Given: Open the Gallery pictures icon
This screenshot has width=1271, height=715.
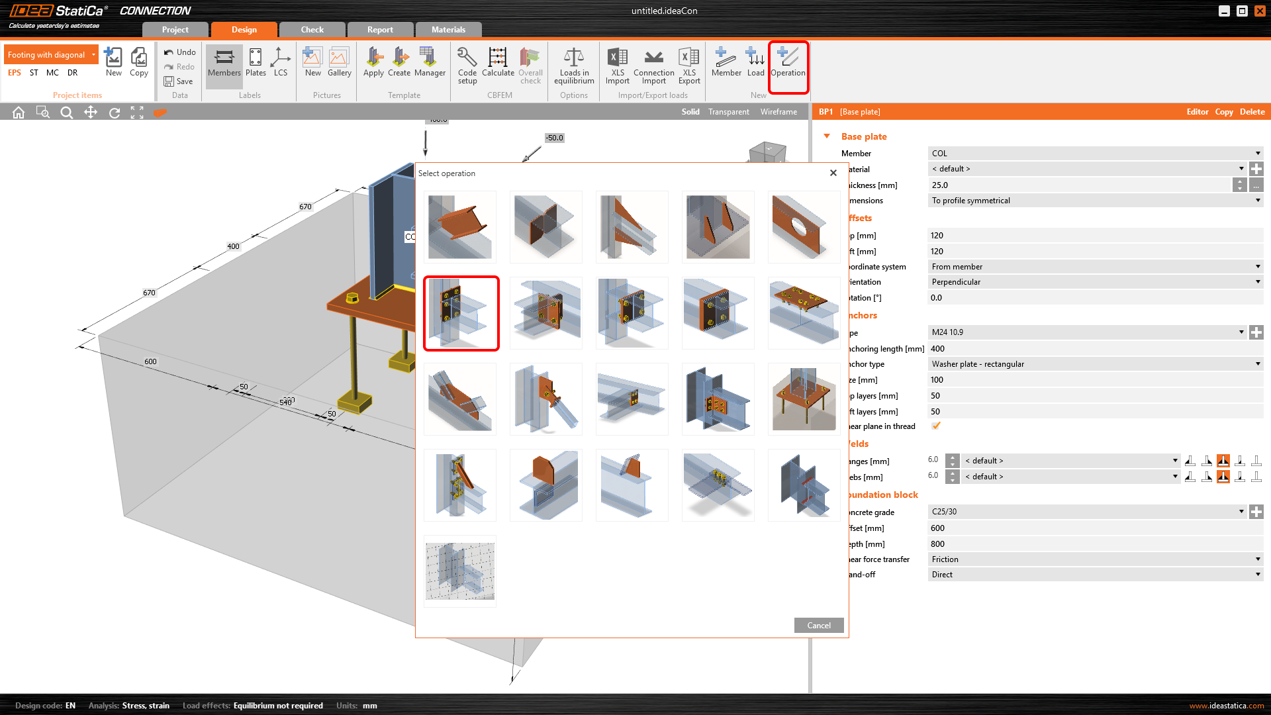Looking at the screenshot, I should [339, 63].
